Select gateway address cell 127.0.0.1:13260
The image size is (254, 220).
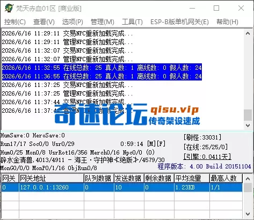(x=52, y=187)
